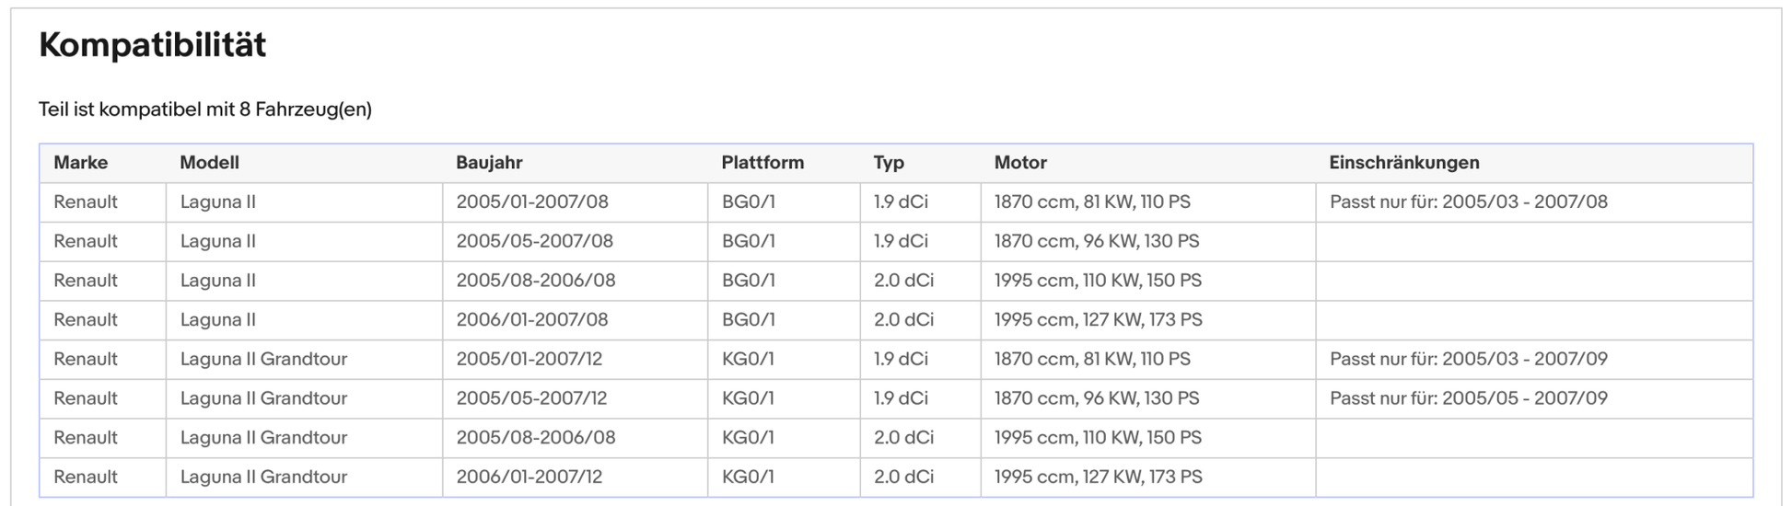Click the Einschränkungen column header
1792x506 pixels.
click(1403, 163)
